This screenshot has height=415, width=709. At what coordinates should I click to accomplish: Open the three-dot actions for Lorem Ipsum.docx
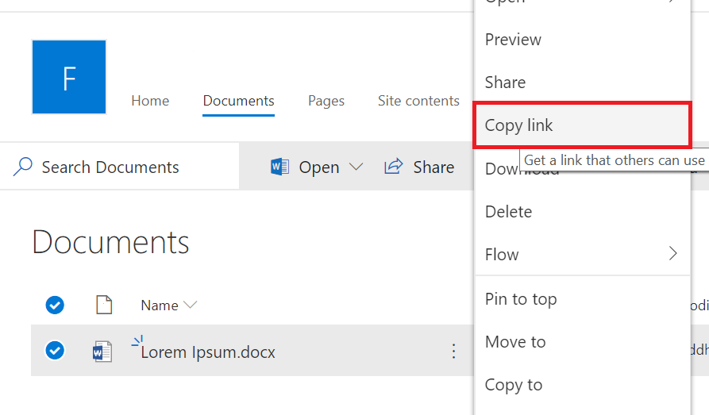click(453, 352)
